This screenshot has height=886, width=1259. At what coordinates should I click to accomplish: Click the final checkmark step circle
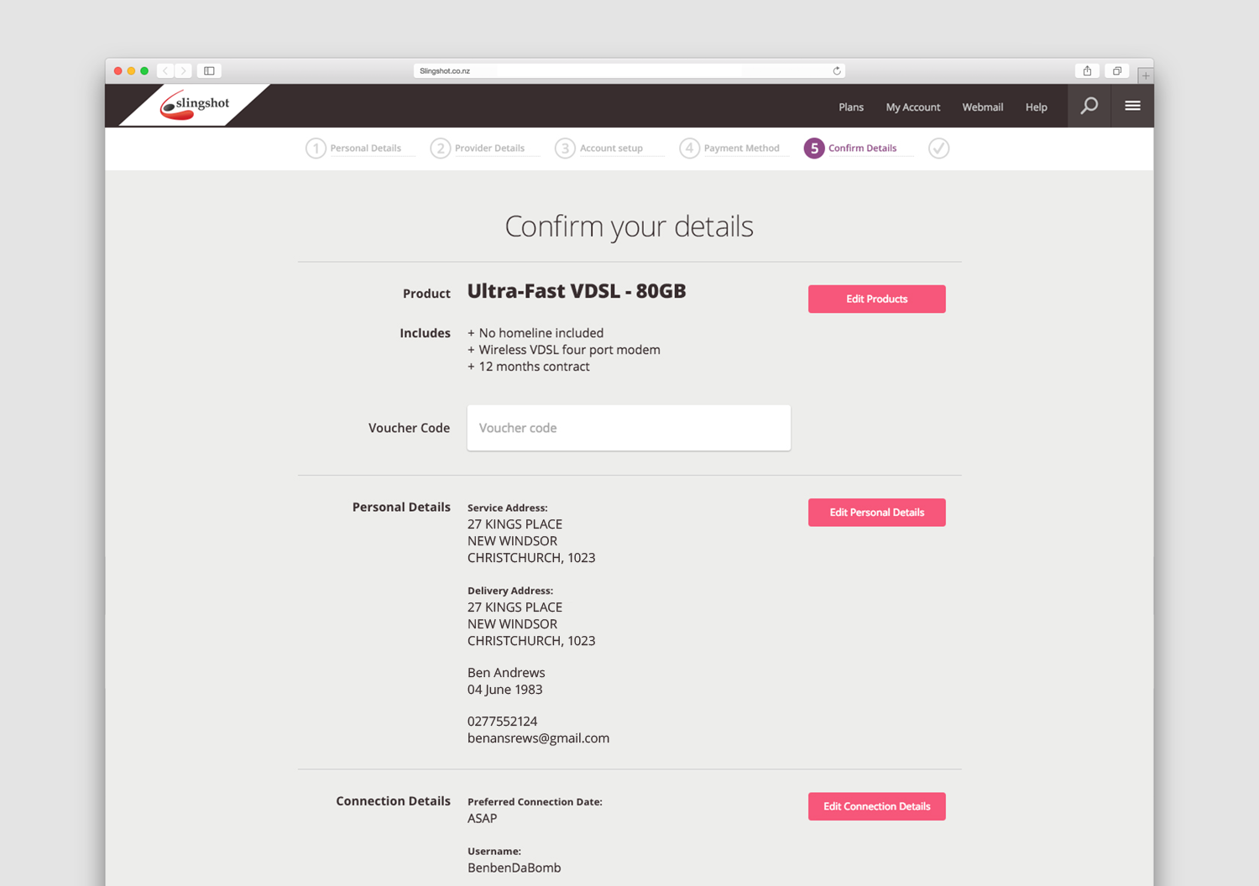(939, 149)
